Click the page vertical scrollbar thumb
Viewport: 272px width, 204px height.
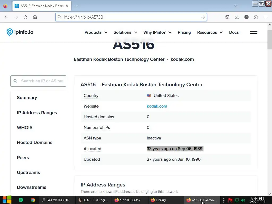(270, 40)
